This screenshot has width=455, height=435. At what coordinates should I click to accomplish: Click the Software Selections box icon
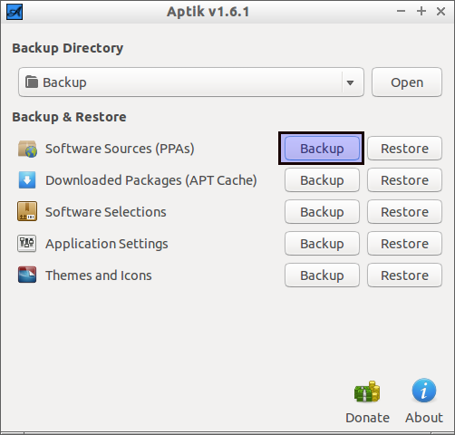[x=27, y=211]
